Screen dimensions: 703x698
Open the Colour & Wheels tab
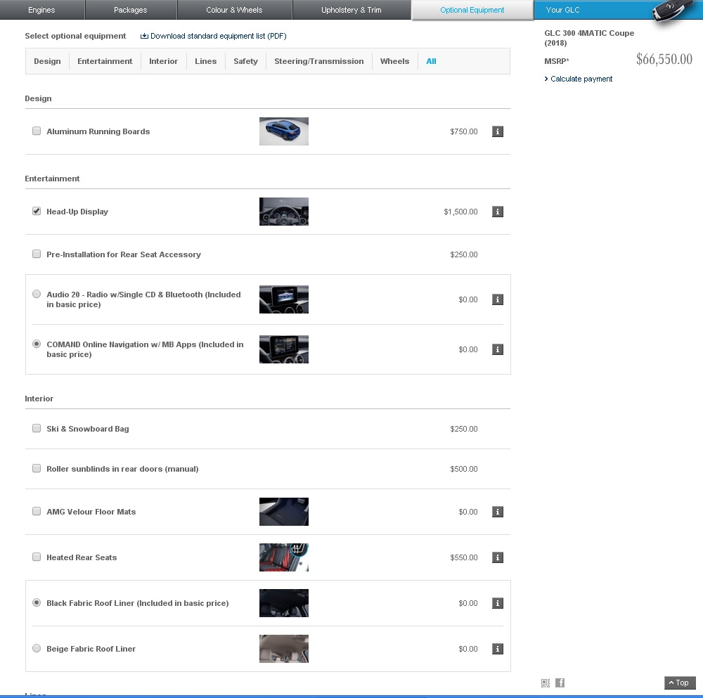coord(234,10)
